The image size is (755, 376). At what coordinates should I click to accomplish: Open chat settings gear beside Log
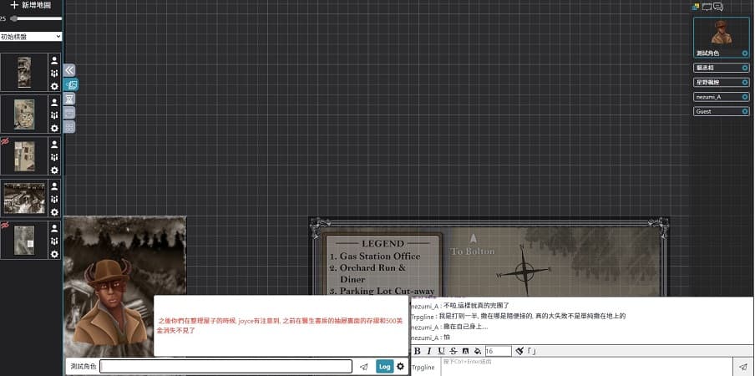pyautogui.click(x=400, y=366)
